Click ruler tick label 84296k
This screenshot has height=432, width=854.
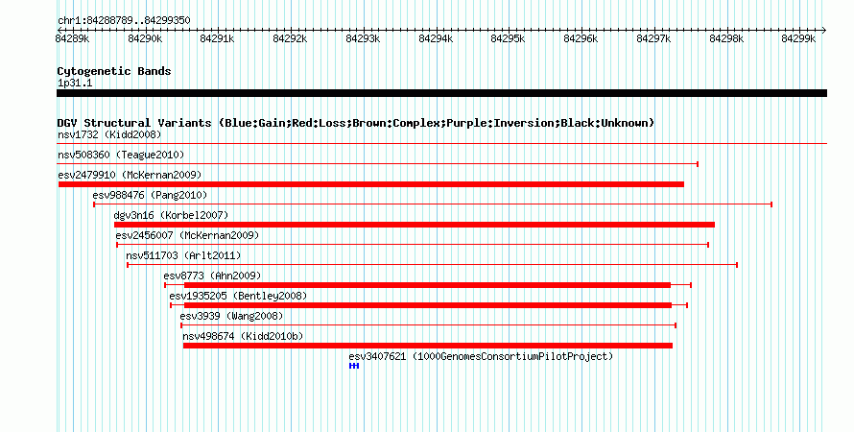581,38
